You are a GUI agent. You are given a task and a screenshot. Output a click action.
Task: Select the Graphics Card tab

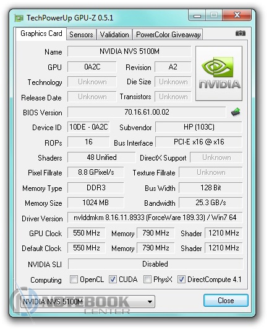(41, 33)
